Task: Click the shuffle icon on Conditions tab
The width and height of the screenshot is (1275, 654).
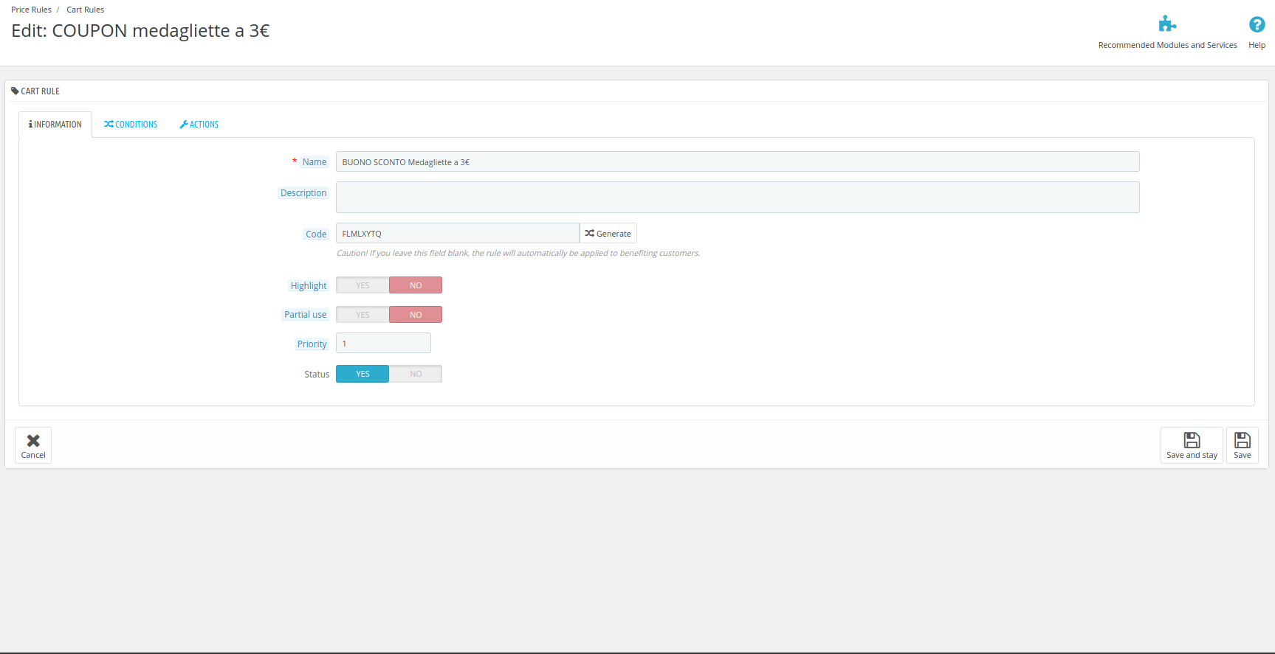Action: point(109,125)
